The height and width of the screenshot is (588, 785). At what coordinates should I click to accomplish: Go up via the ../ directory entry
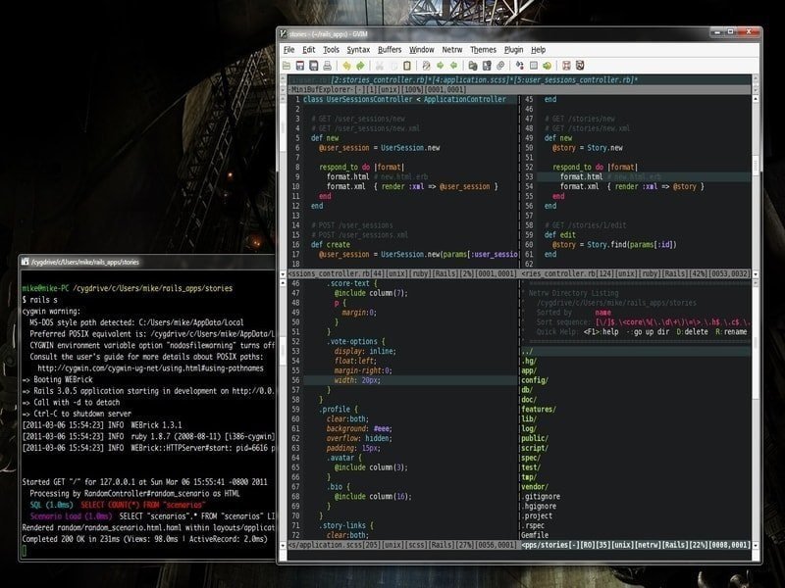coord(527,351)
